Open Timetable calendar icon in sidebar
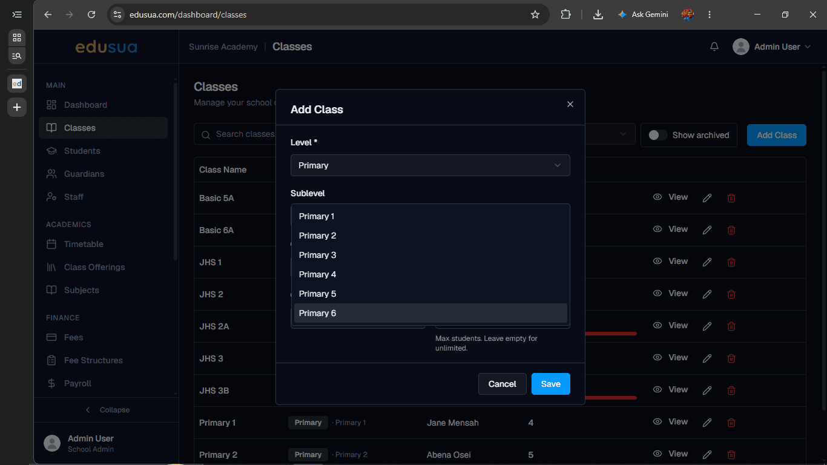 click(x=51, y=244)
